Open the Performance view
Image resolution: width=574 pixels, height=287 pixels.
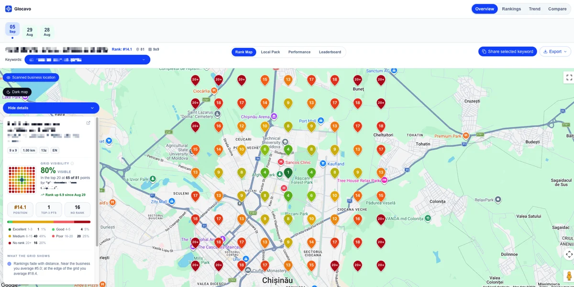pyautogui.click(x=299, y=52)
